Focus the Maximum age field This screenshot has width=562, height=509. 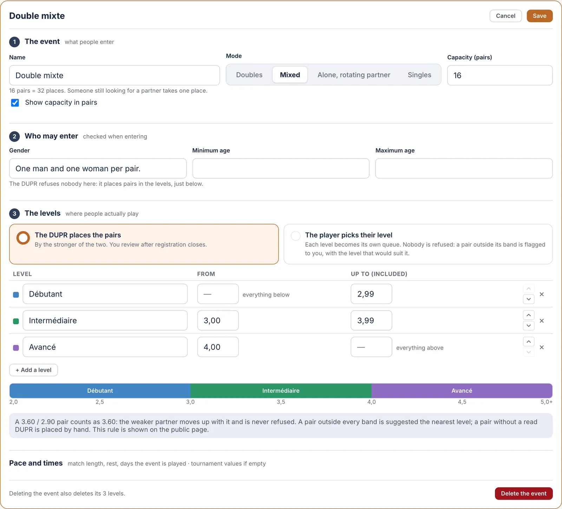click(464, 168)
